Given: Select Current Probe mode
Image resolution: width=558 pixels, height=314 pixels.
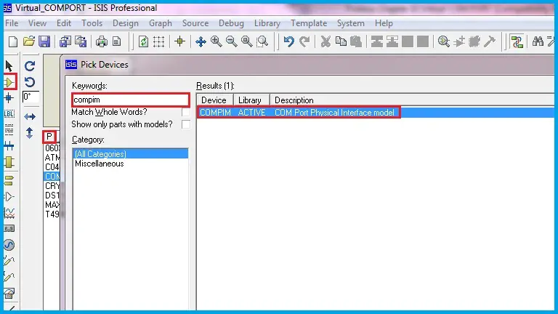Looking at the screenshot, I should (x=9, y=277).
